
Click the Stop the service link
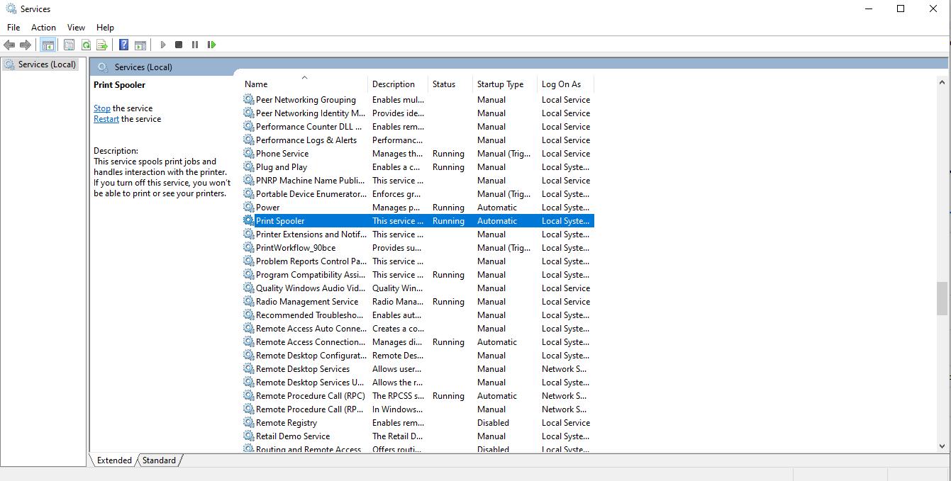[x=102, y=108]
